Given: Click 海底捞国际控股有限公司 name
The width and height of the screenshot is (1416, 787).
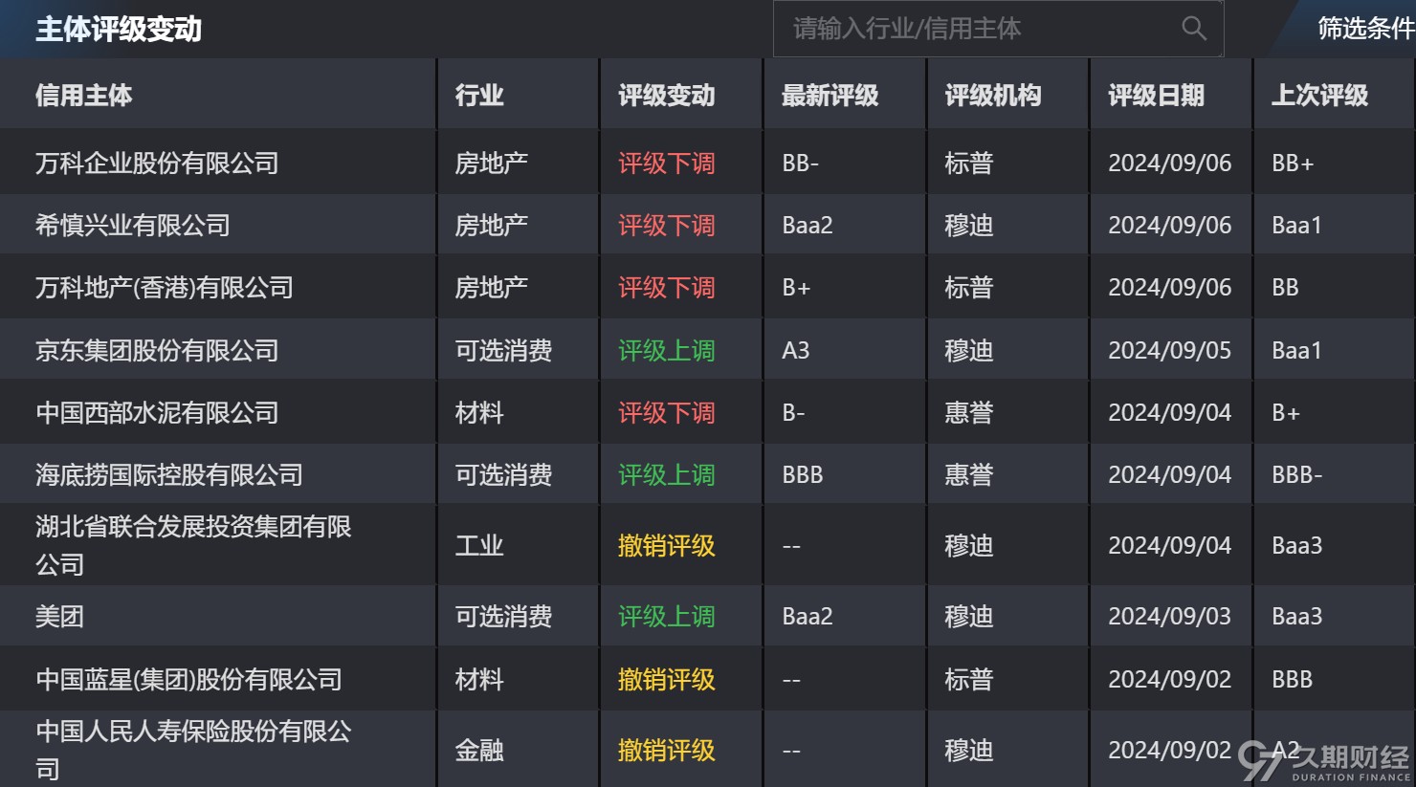Looking at the screenshot, I should (169, 475).
